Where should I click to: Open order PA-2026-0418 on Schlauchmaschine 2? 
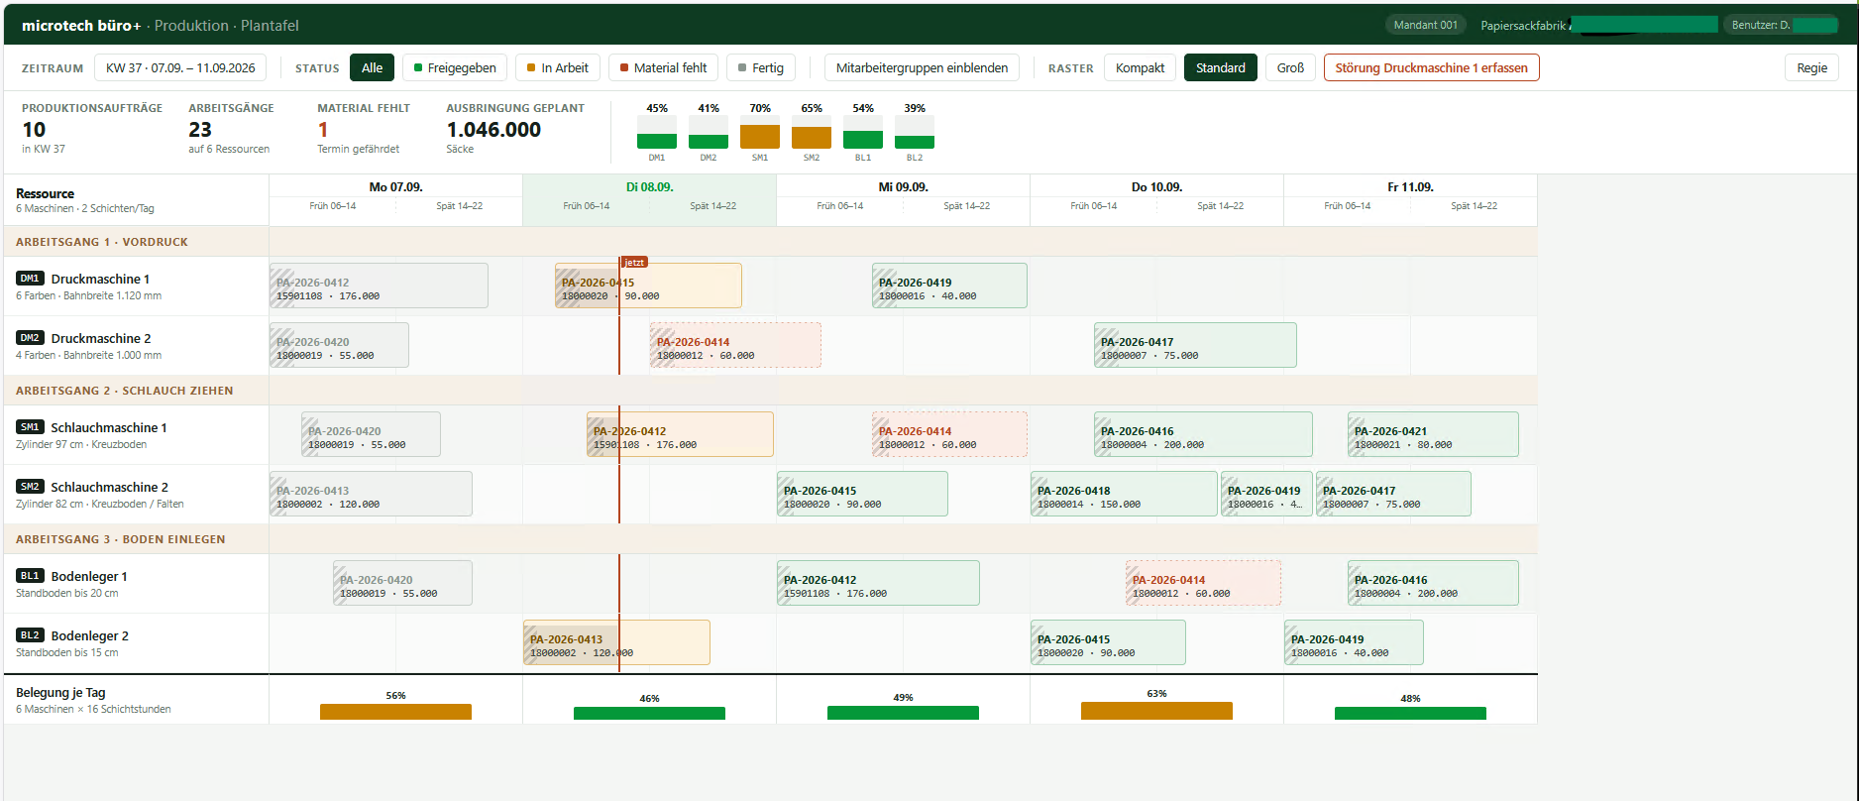pos(1124,494)
